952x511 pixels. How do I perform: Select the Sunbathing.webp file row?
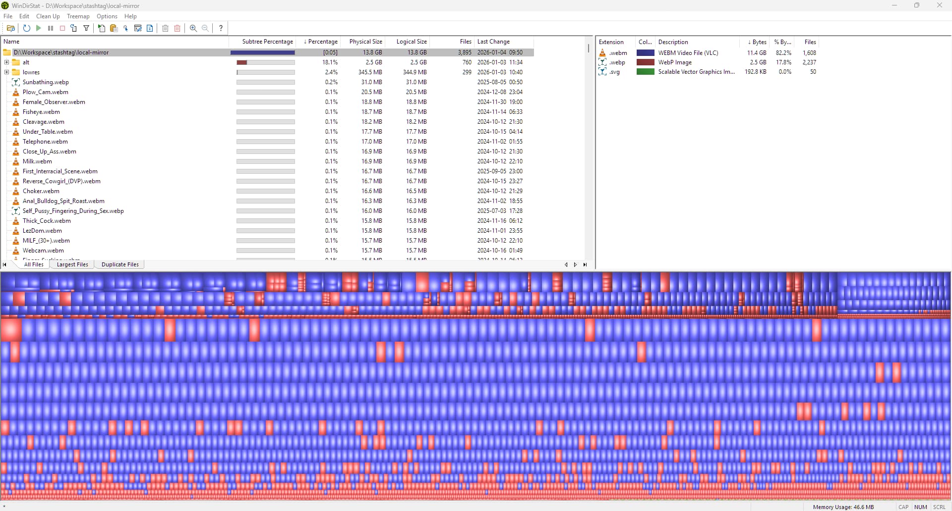click(46, 82)
